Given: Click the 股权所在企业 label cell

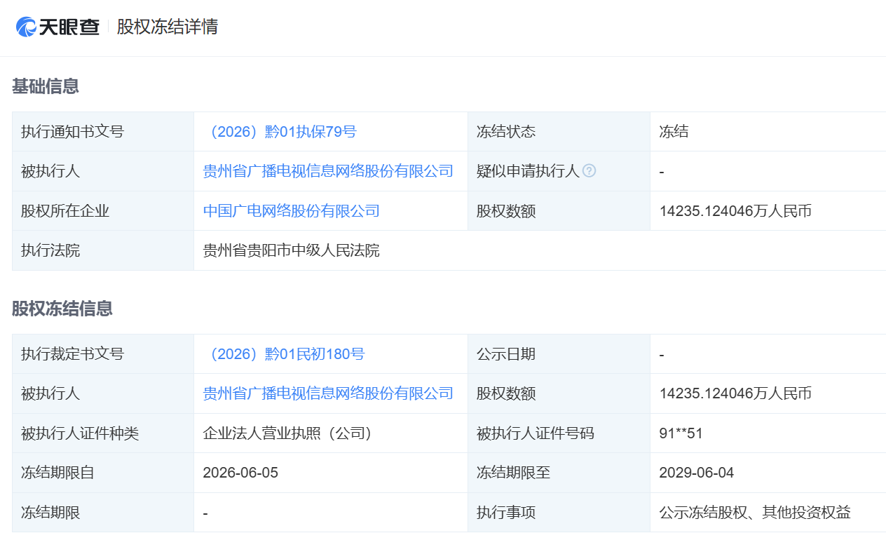Looking at the screenshot, I should point(103,210).
